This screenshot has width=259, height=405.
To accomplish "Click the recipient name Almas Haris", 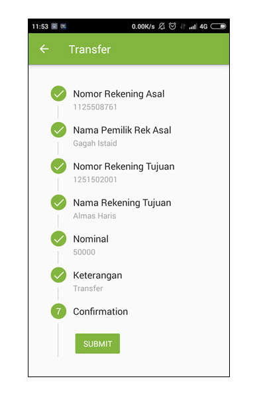I will [95, 215].
